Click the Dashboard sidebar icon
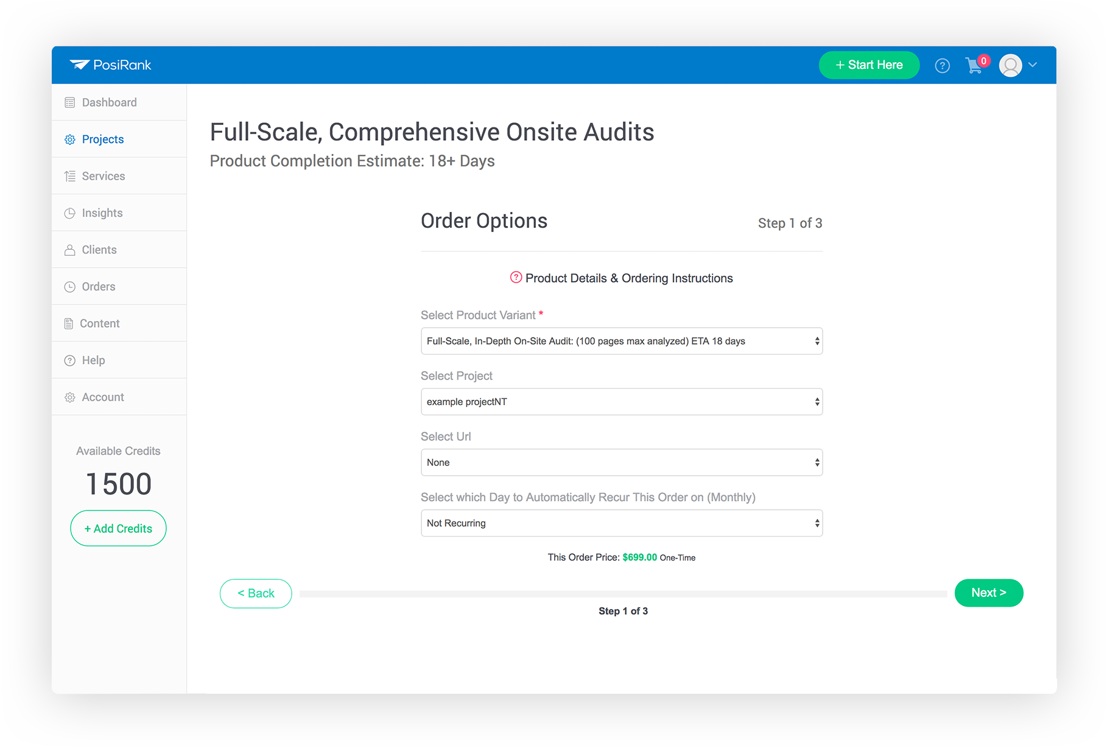This screenshot has height=748, width=1107. (70, 102)
